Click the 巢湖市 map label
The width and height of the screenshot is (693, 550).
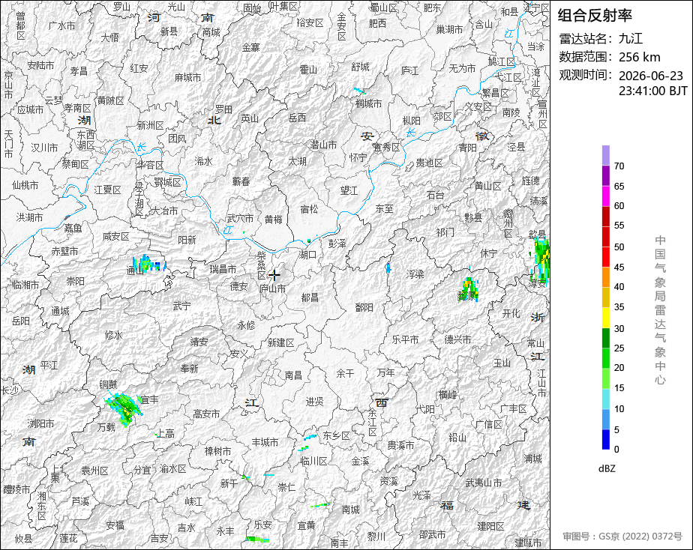pyautogui.click(x=449, y=29)
